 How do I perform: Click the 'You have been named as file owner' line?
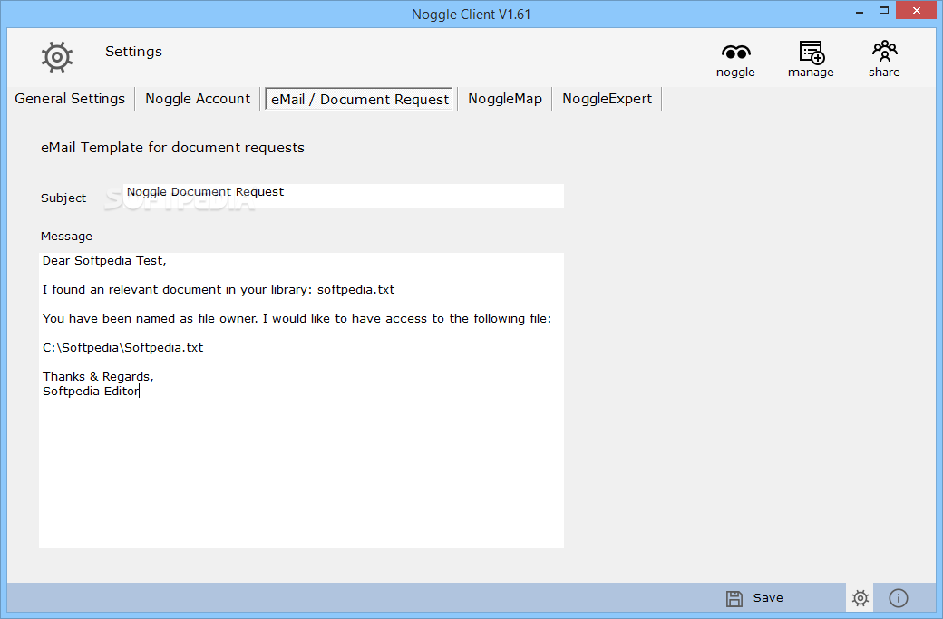coord(297,318)
